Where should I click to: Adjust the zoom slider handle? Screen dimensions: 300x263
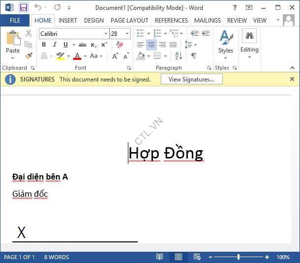pyautogui.click(x=239, y=257)
